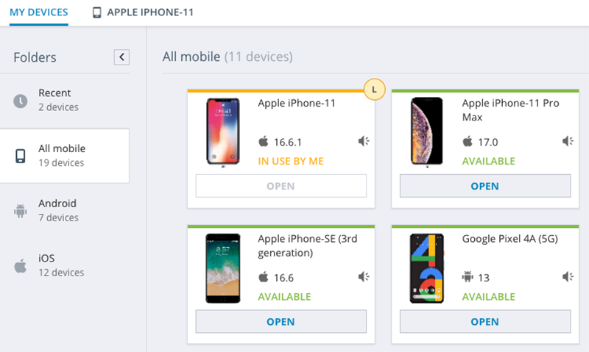
Task: Click the Apple iPhone-11 device thumbnail
Action: pos(223,132)
